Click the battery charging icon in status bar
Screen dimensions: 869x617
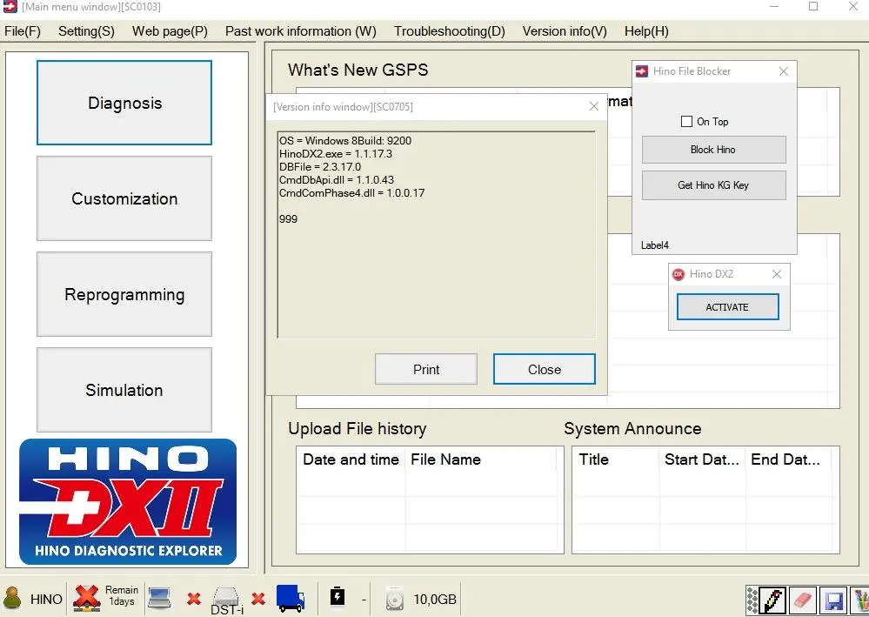337,596
